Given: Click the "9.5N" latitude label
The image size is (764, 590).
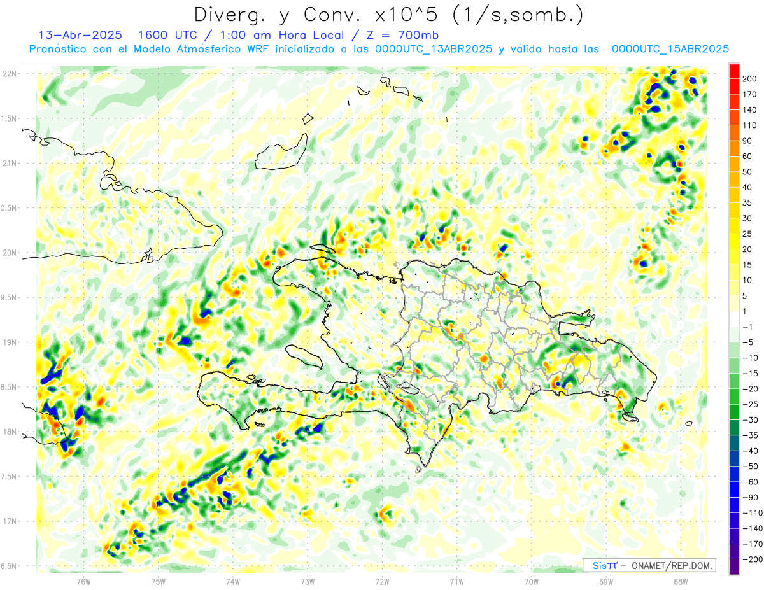Looking at the screenshot, I should pyautogui.click(x=9, y=297).
